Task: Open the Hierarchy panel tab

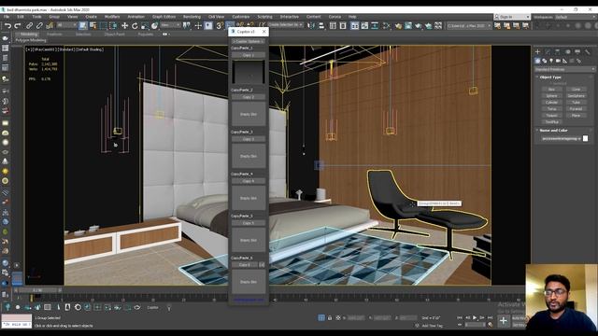Action: coord(558,51)
